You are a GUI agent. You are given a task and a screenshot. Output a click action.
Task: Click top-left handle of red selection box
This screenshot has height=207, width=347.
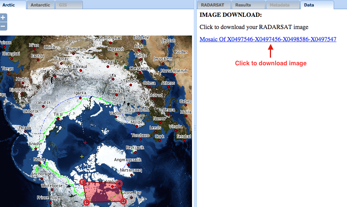tap(82, 182)
